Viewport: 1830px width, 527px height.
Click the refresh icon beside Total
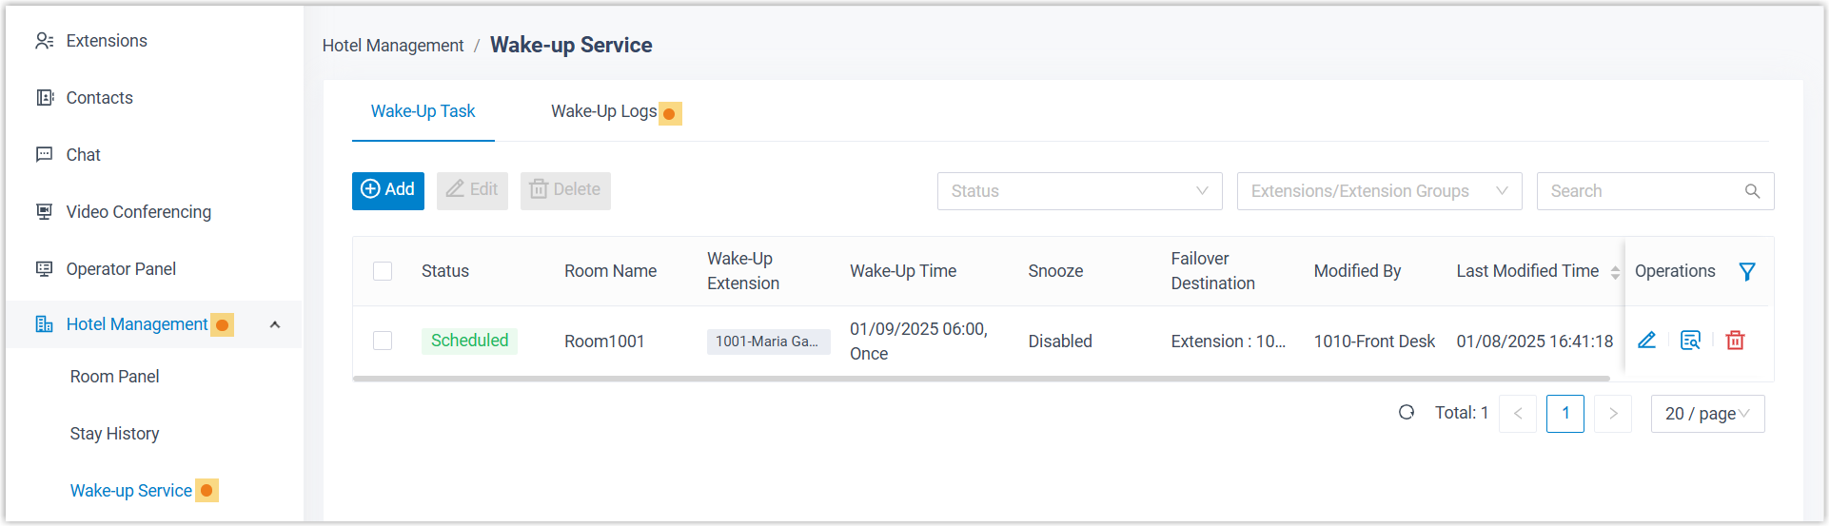1407,413
